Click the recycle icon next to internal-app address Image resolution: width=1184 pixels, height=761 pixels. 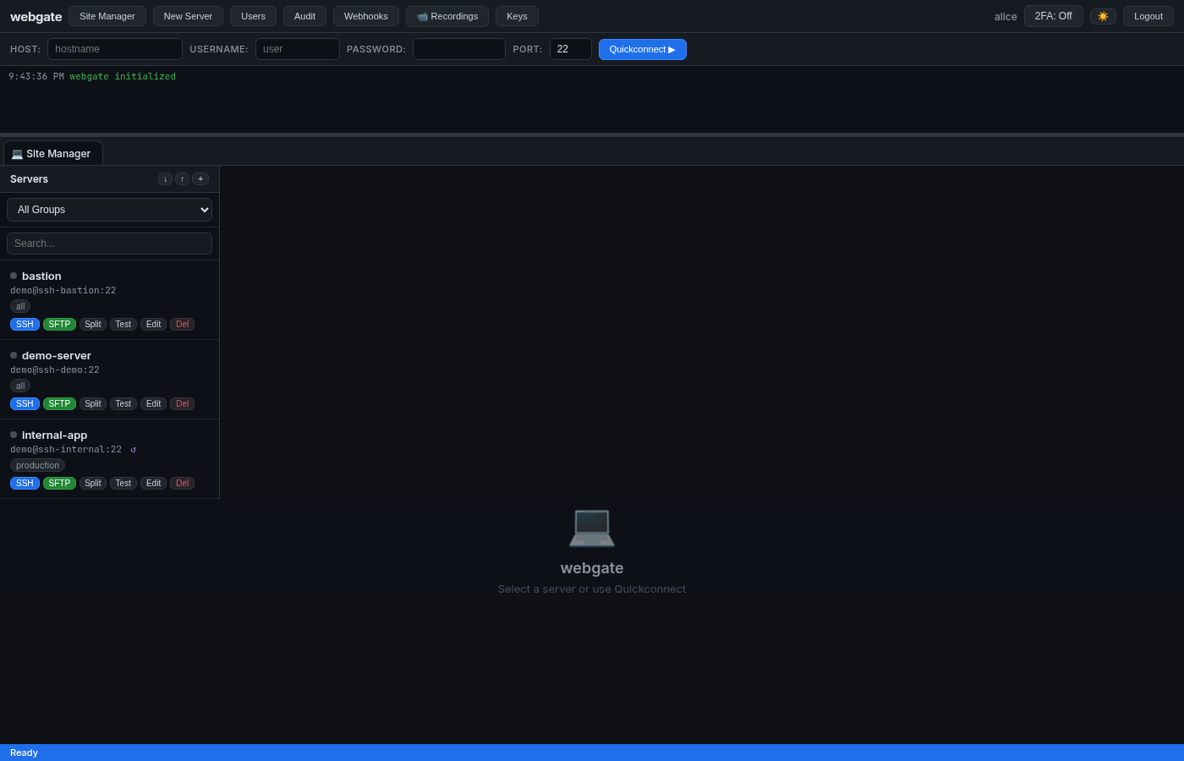pos(133,450)
